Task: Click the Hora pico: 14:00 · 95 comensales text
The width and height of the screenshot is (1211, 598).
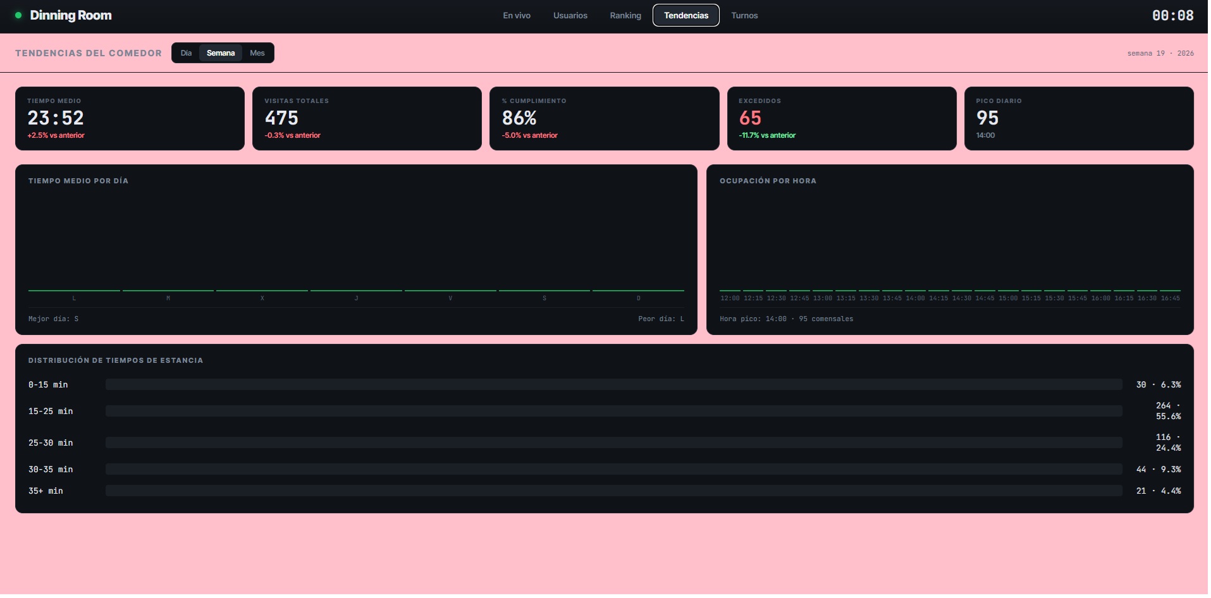Action: click(788, 319)
